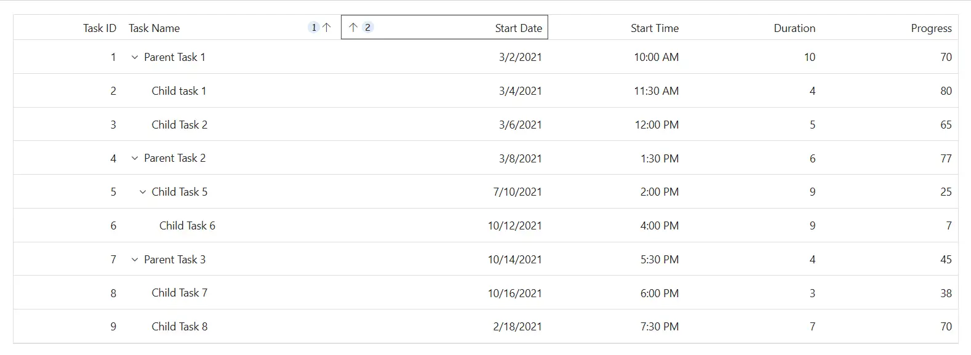Sort by the Progress column header
The width and height of the screenshot is (971, 355).
[931, 28]
